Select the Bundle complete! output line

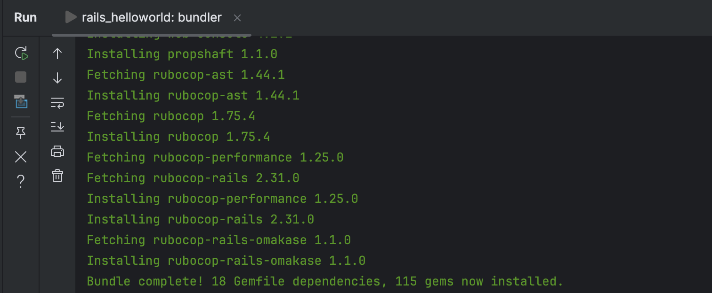tap(325, 281)
